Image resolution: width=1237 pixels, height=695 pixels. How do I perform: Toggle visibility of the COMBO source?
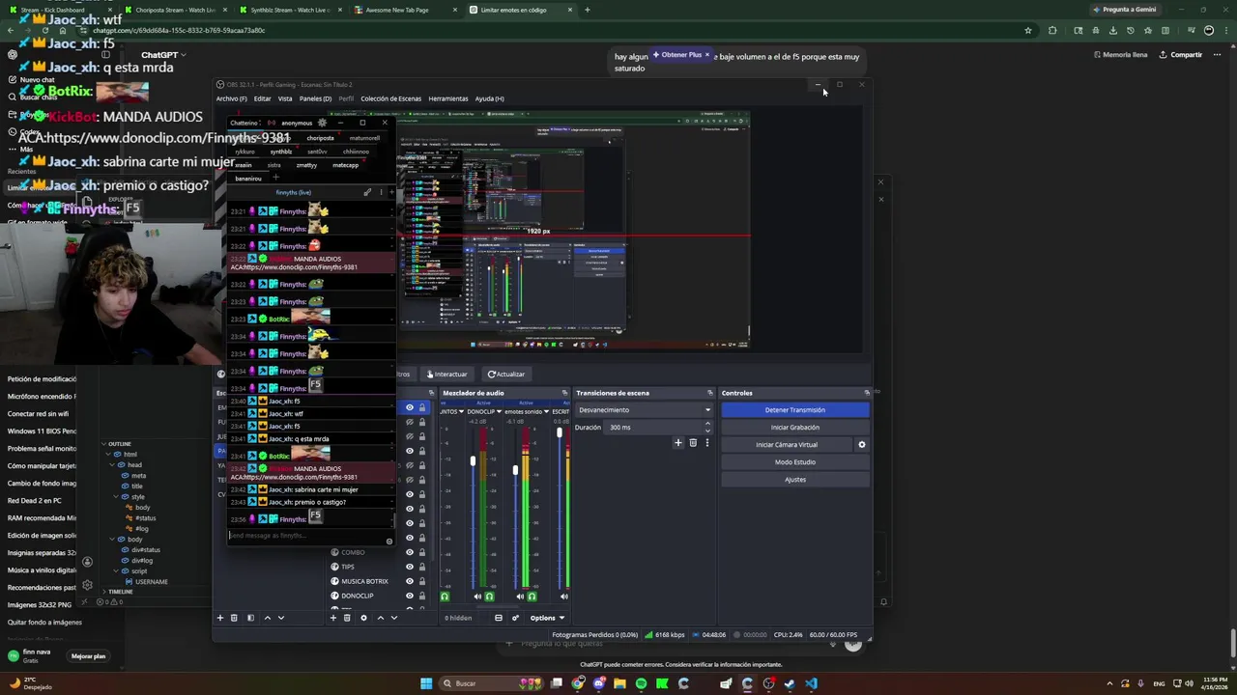click(x=410, y=552)
